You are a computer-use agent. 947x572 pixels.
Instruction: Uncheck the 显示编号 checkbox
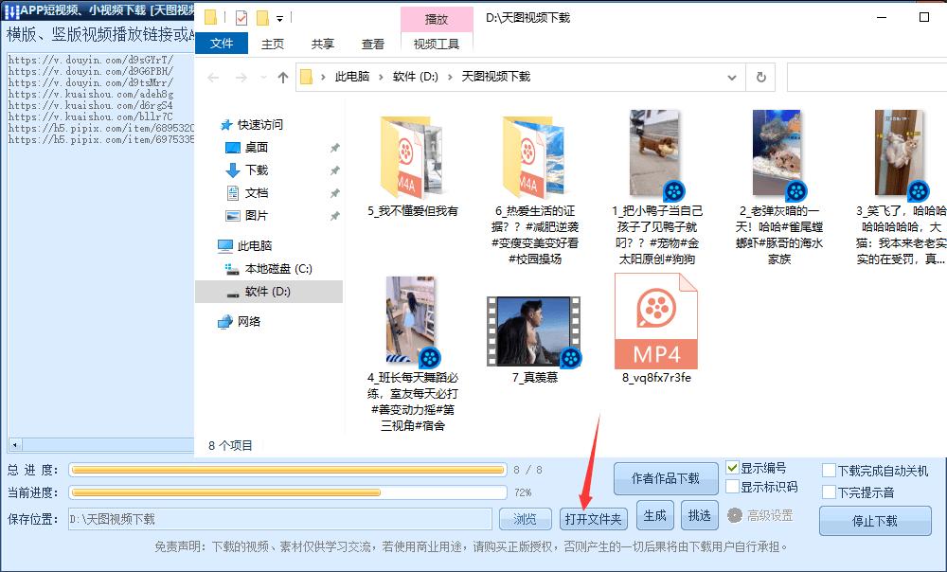click(x=731, y=468)
